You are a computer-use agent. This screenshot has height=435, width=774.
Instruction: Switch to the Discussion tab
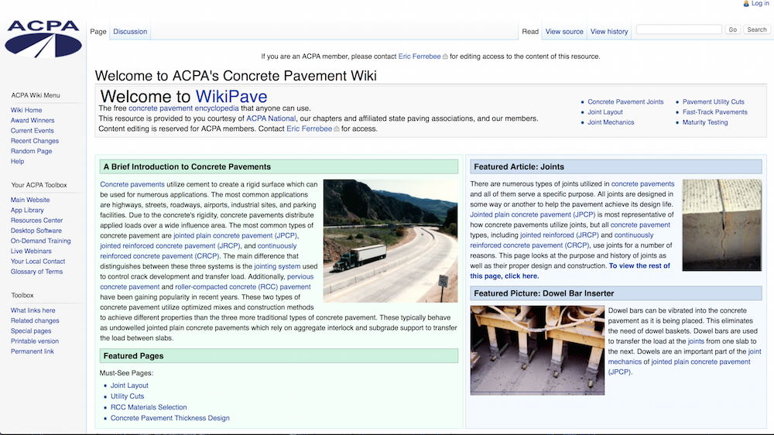(x=130, y=32)
